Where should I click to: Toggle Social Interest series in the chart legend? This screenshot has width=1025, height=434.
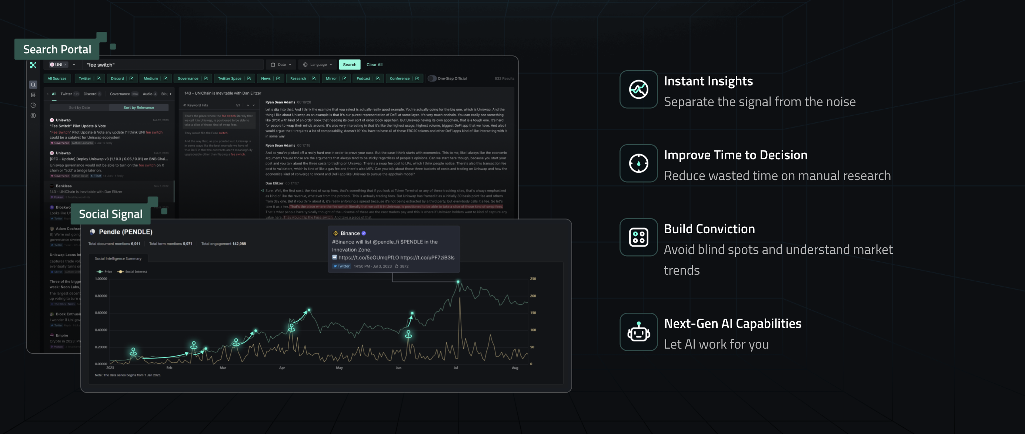(x=132, y=272)
